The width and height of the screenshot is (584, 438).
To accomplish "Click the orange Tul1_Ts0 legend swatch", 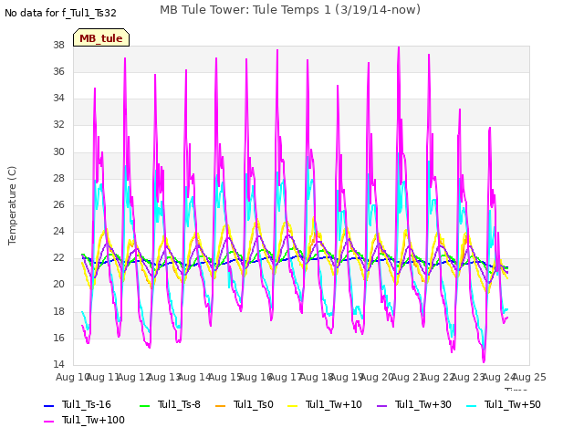I will click(x=221, y=405).
